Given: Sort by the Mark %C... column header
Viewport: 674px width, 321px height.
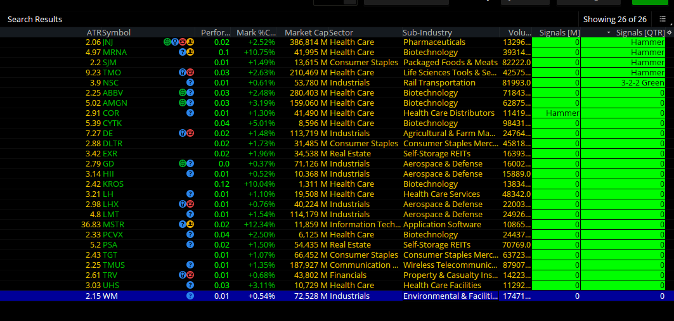Looking at the screenshot, I should [x=256, y=33].
